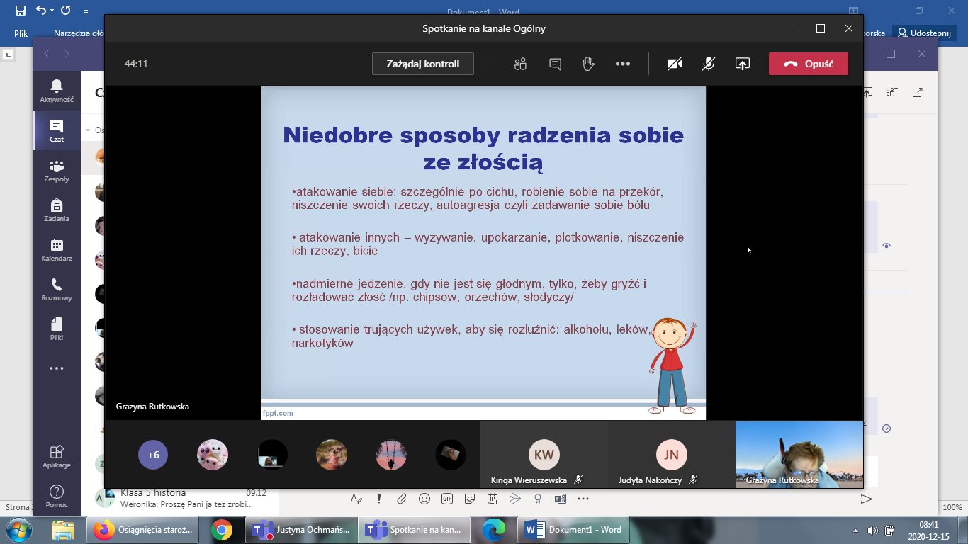Open Rozmowy calls in the sidebar
This screenshot has width=968, height=544.
point(57,290)
